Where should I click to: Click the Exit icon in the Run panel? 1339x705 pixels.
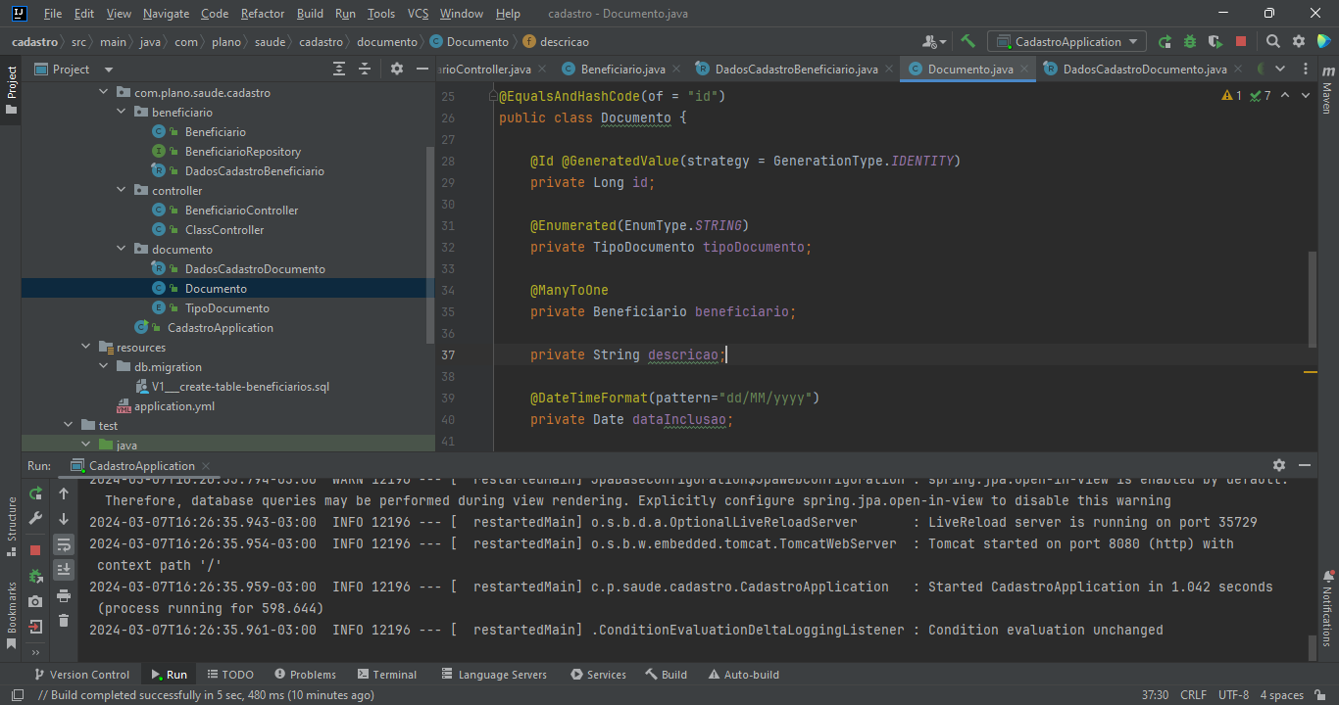(36, 627)
